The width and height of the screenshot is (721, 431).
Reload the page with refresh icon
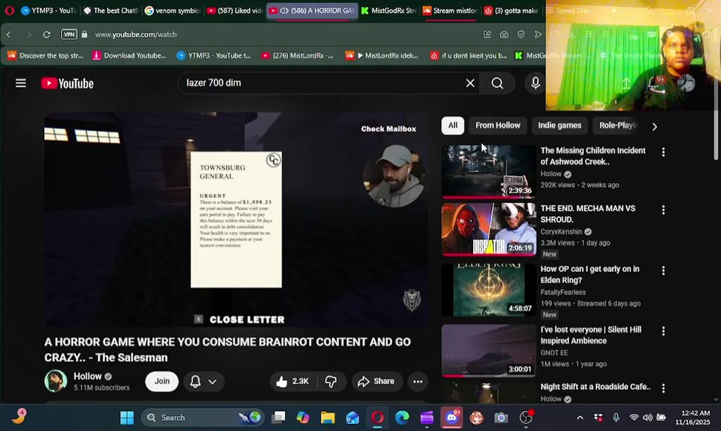tap(46, 35)
